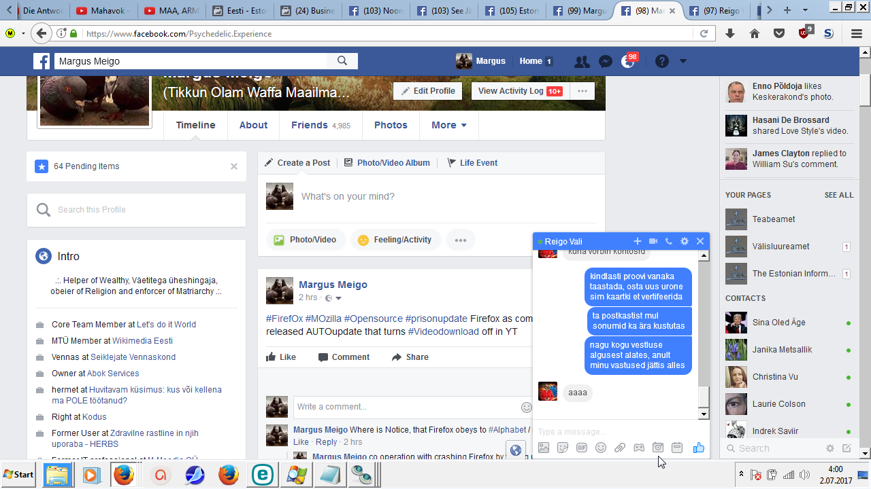Start a video call with Reigo Vali
Viewport: 871px width, 489px height.
(653, 241)
